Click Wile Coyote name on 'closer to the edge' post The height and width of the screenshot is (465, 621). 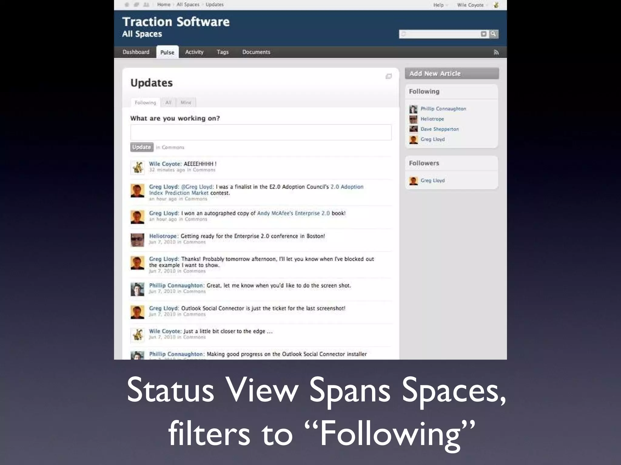165,331
